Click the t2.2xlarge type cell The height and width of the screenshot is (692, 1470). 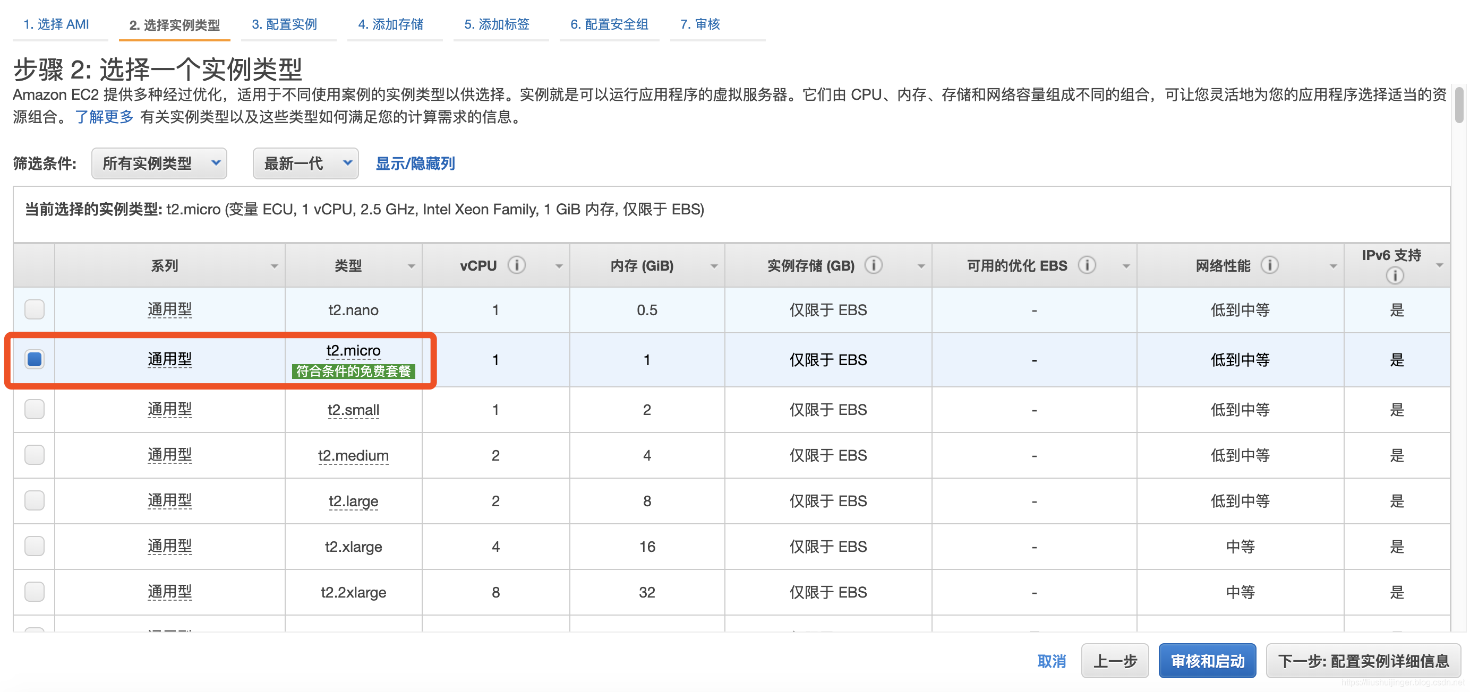353,592
